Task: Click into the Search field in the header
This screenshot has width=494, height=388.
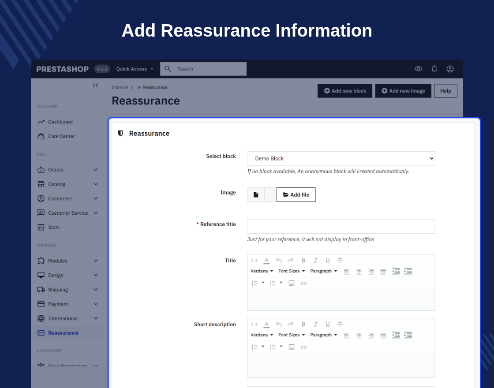Action: [x=203, y=69]
